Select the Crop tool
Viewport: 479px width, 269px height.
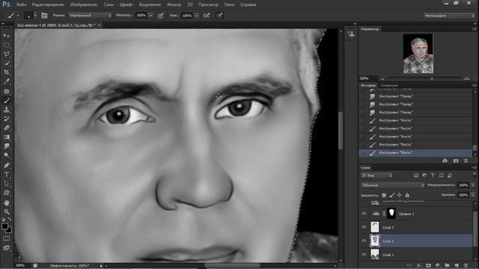click(x=7, y=72)
